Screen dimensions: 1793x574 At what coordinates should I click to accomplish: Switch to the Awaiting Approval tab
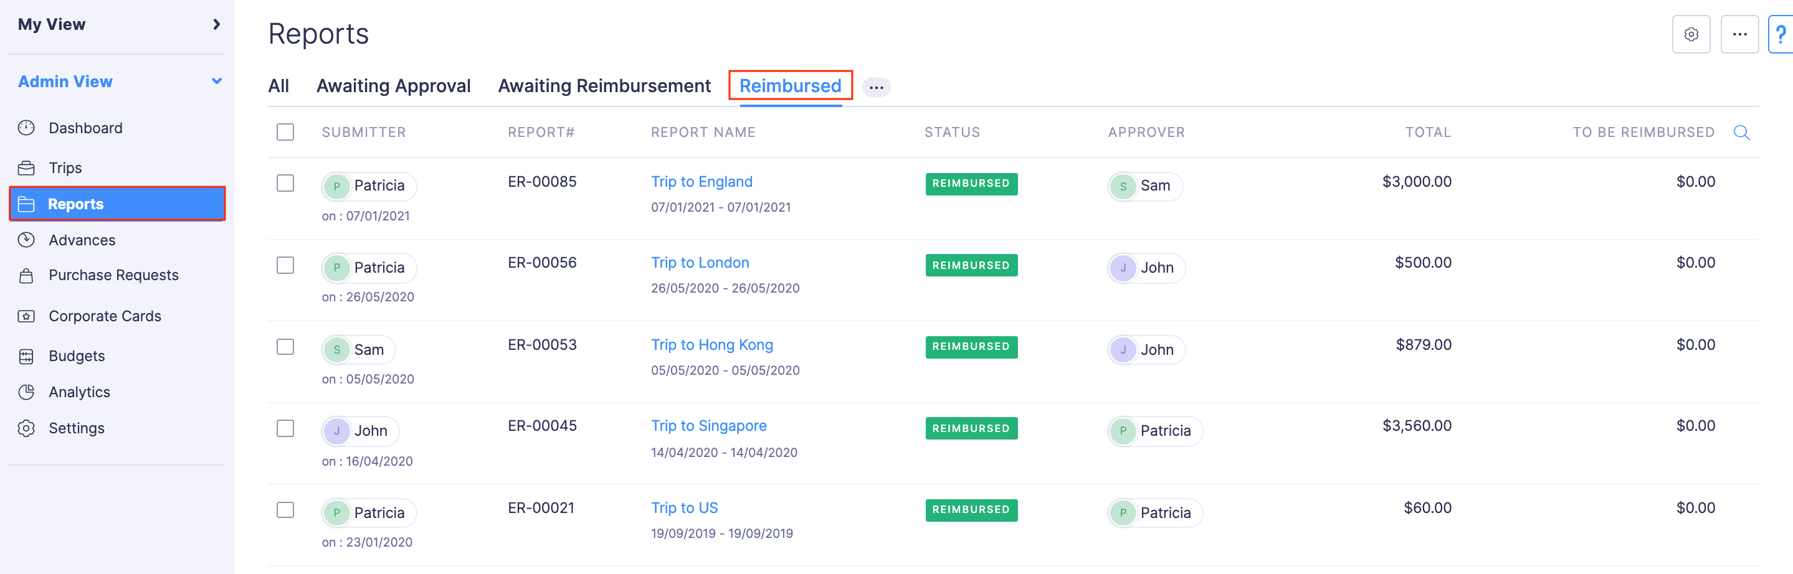(x=394, y=85)
